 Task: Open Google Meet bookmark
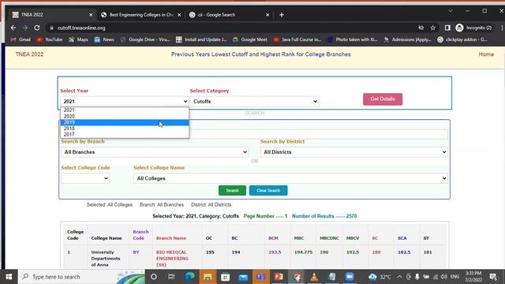pyautogui.click(x=250, y=39)
